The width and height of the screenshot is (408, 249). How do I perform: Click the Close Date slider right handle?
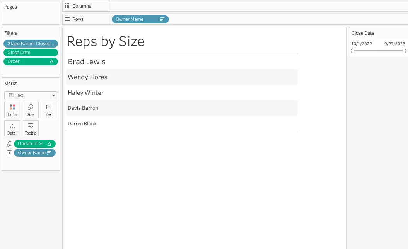(x=404, y=51)
